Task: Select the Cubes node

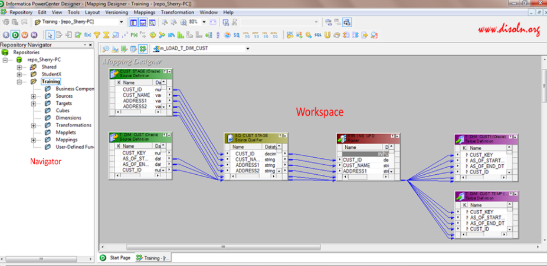Action: pos(63,111)
